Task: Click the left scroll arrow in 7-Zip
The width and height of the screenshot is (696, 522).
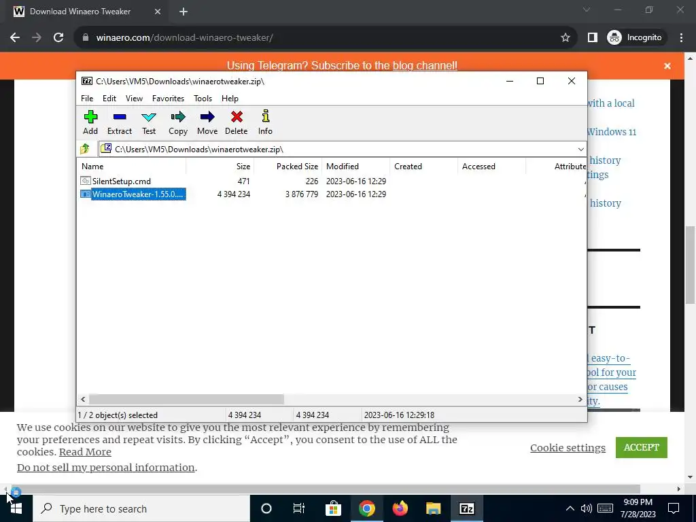Action: click(x=83, y=400)
